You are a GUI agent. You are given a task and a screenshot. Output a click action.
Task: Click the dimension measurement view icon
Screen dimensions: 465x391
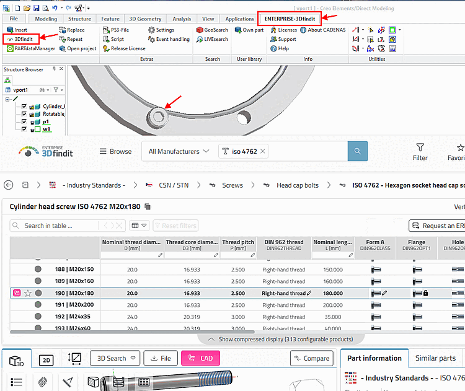(74, 358)
